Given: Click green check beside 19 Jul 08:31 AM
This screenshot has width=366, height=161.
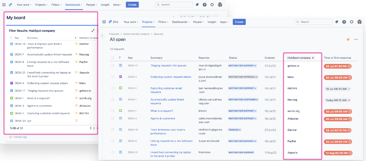Looking at the screenshot, I should pos(349,89).
